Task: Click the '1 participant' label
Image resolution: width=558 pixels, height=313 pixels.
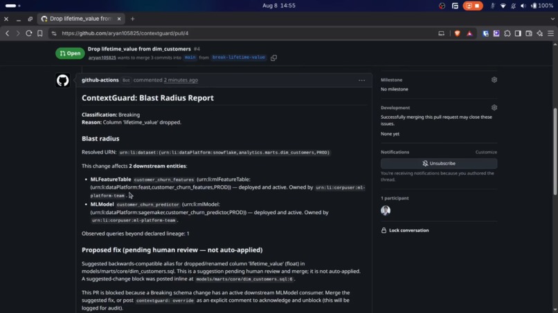Action: click(x=395, y=198)
